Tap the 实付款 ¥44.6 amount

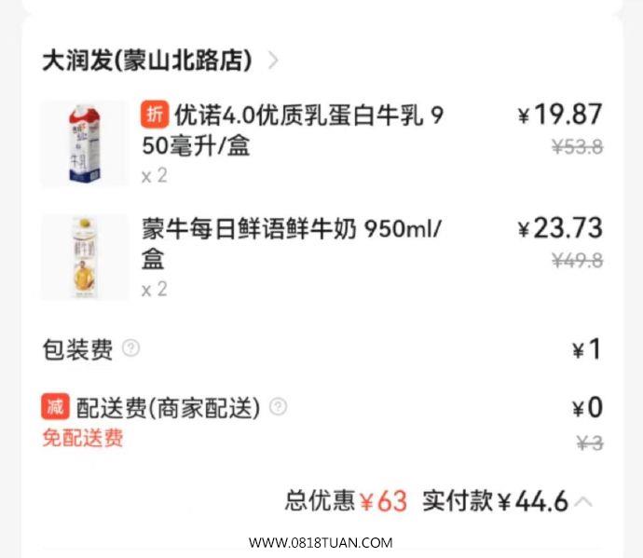tap(495, 500)
